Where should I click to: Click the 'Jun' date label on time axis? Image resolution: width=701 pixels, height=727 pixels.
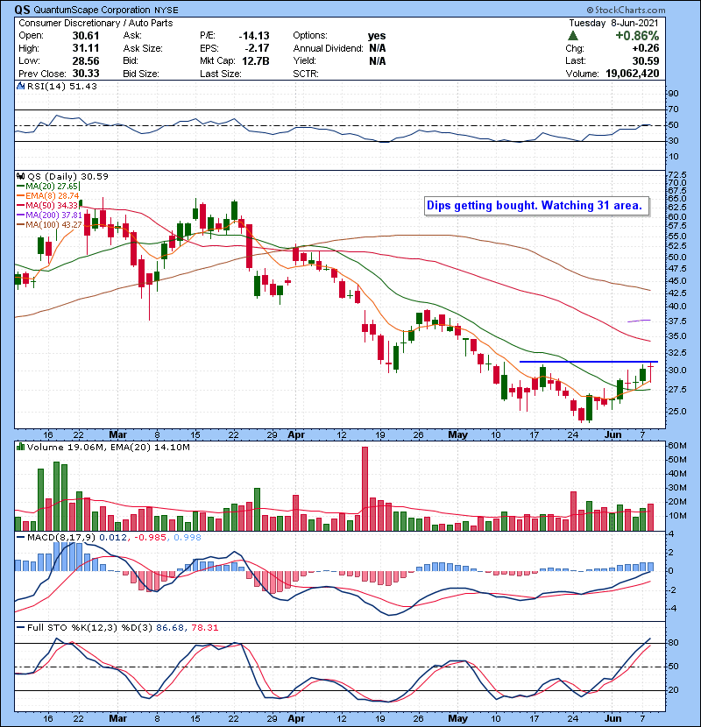[616, 434]
